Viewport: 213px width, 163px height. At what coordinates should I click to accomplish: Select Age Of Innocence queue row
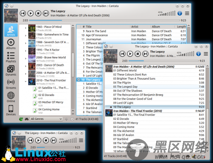tap(131, 35)
